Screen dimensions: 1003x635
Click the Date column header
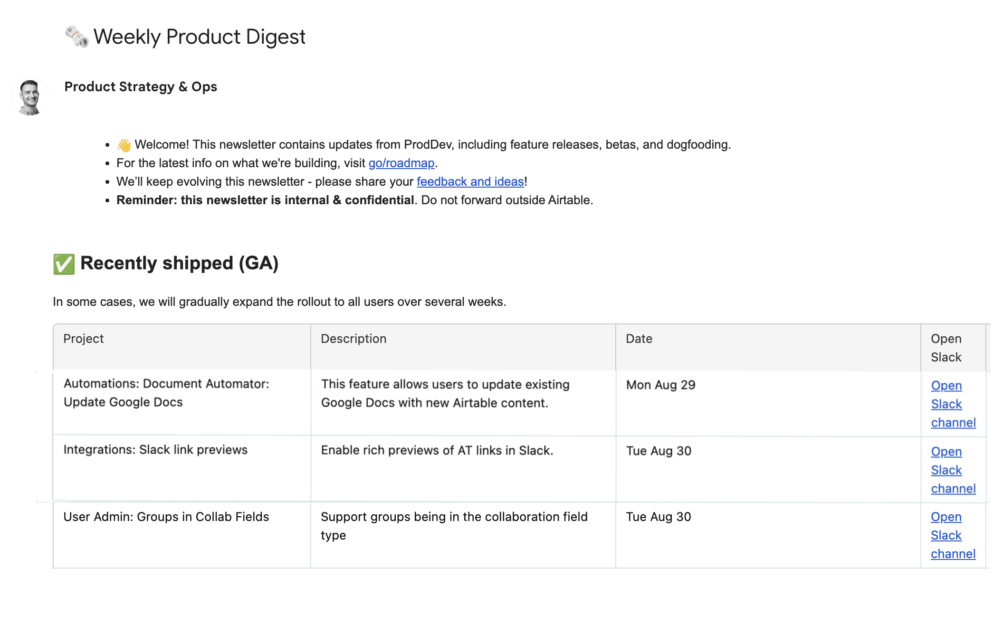(639, 339)
